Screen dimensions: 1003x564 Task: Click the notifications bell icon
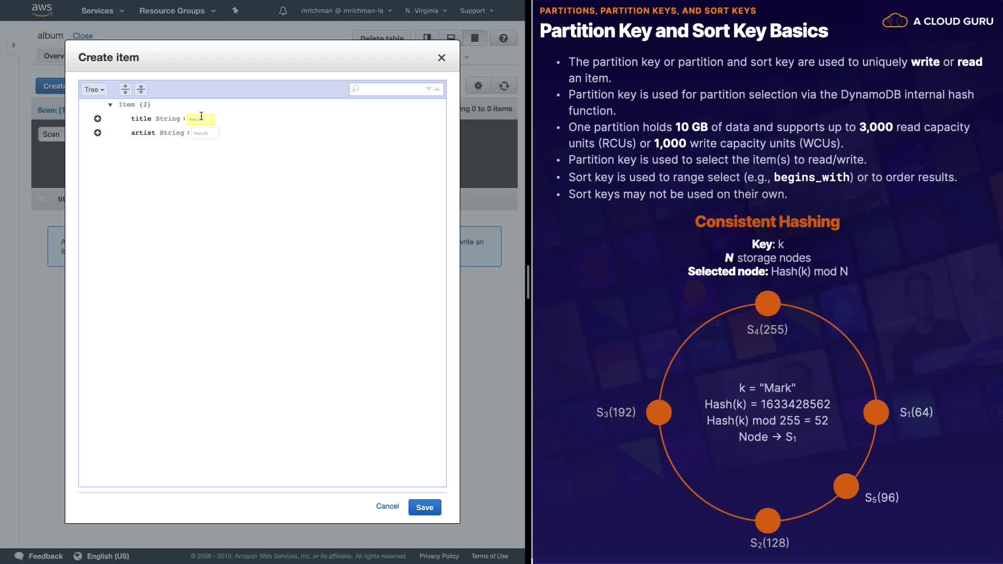(283, 10)
